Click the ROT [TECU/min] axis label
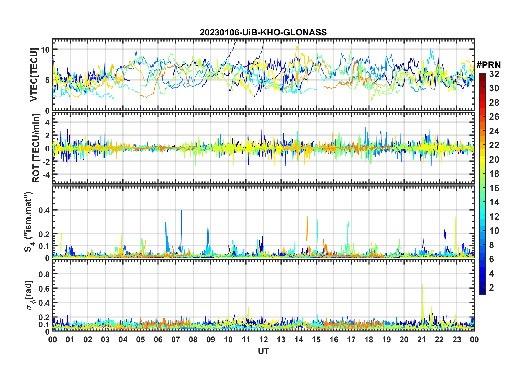527x368 pixels. pyautogui.click(x=36, y=148)
